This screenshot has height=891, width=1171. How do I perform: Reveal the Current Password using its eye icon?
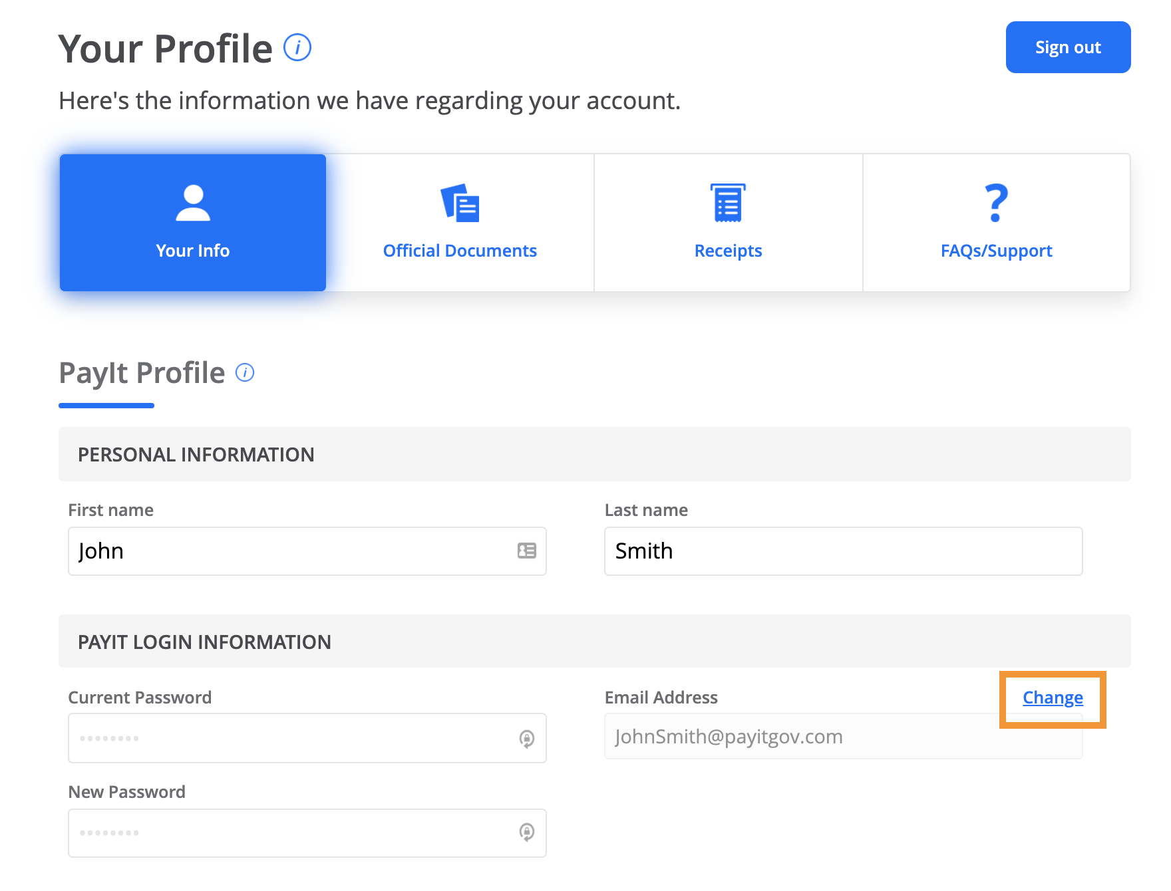tap(526, 738)
